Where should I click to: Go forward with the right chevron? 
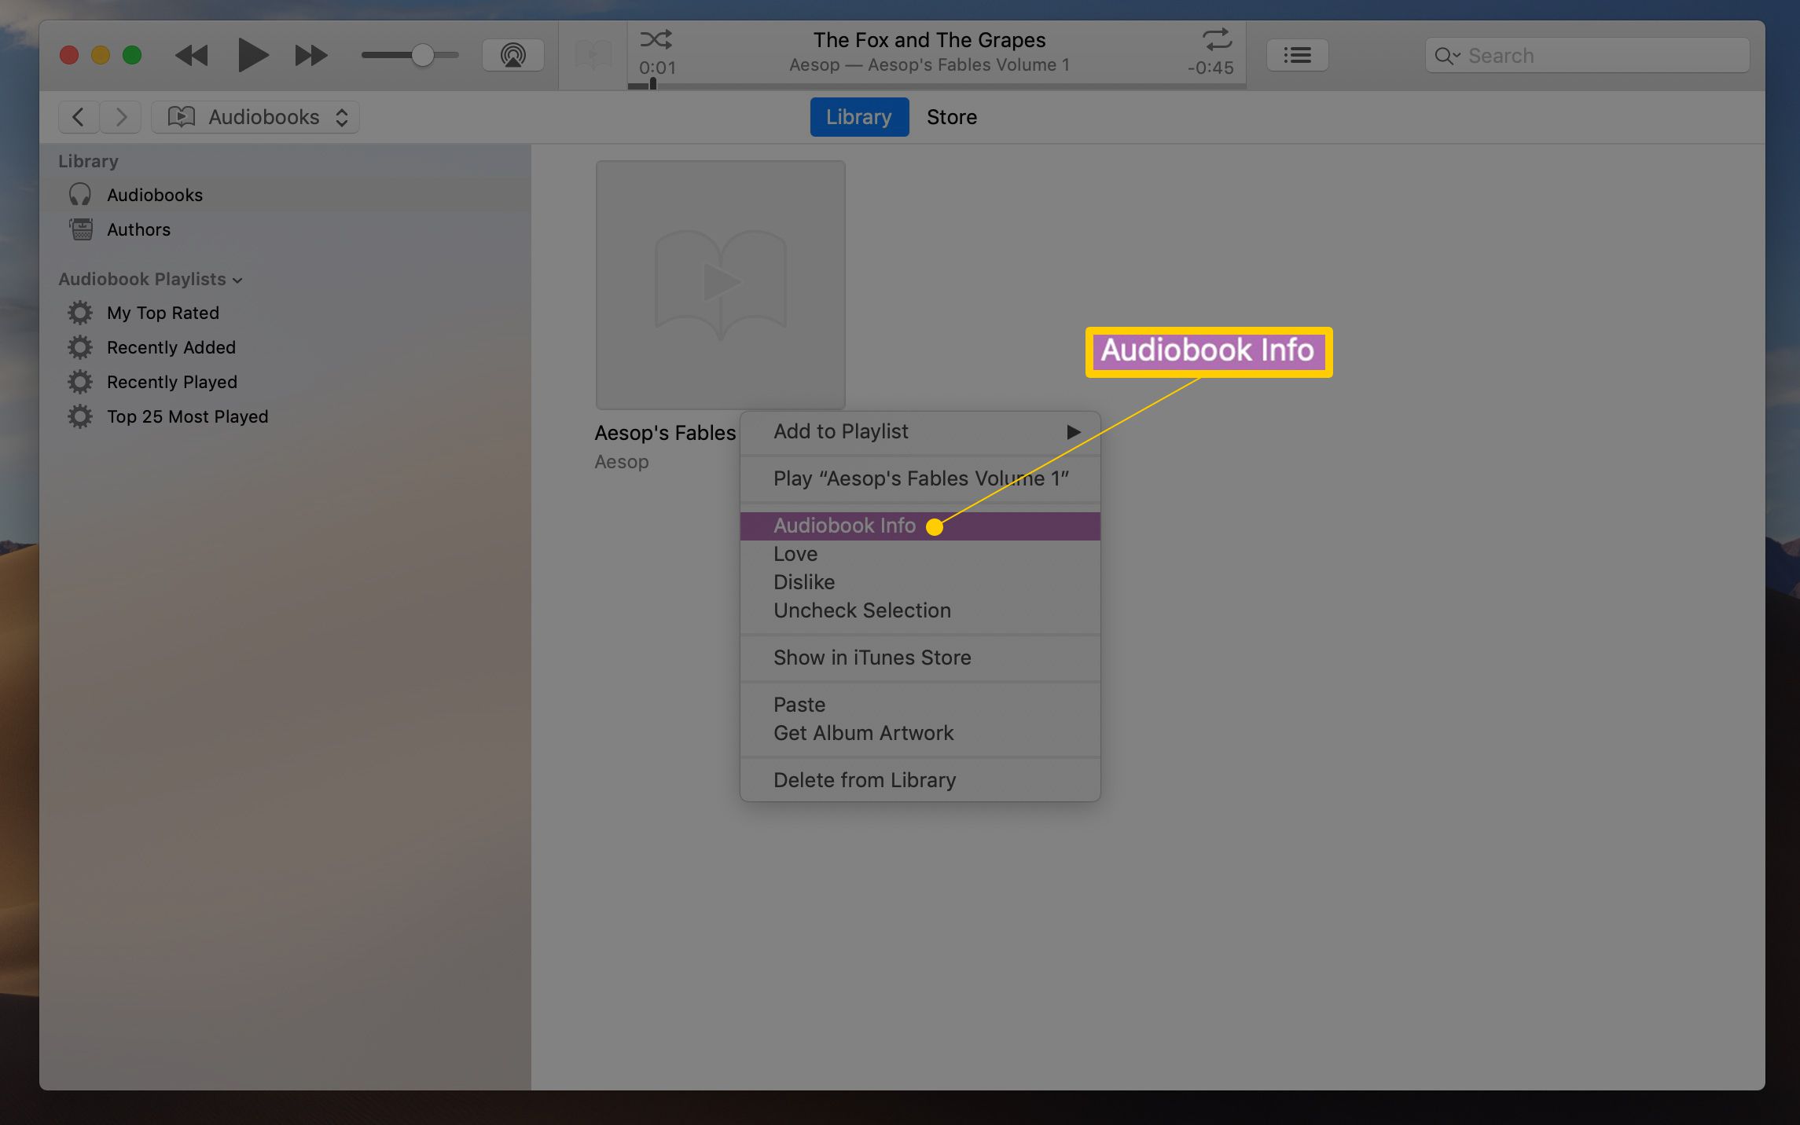pyautogui.click(x=121, y=117)
